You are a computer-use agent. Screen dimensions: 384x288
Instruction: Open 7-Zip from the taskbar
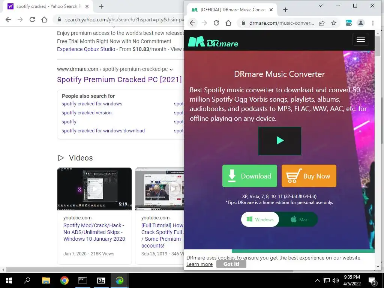(x=101, y=280)
